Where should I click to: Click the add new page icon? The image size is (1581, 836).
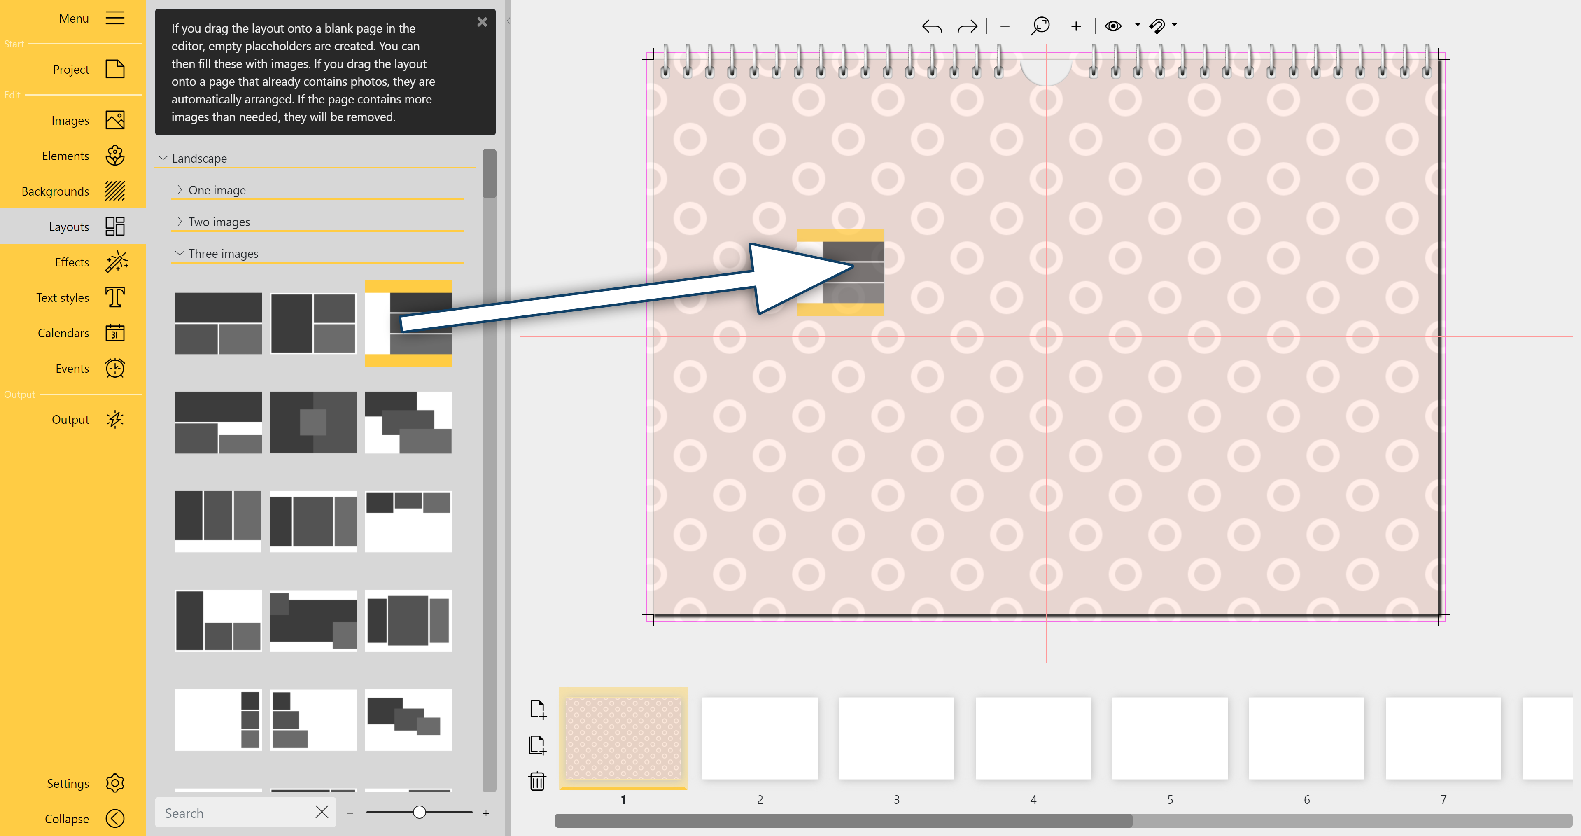point(537,709)
